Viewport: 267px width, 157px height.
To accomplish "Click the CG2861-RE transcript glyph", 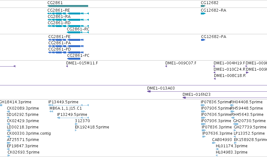I will point(68,14).
